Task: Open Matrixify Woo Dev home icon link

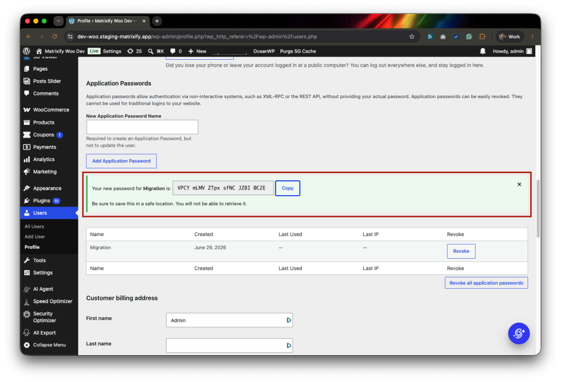Action: [x=39, y=51]
